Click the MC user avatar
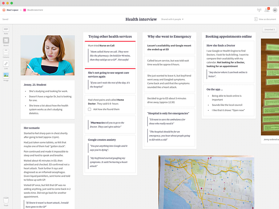 [275, 10]
